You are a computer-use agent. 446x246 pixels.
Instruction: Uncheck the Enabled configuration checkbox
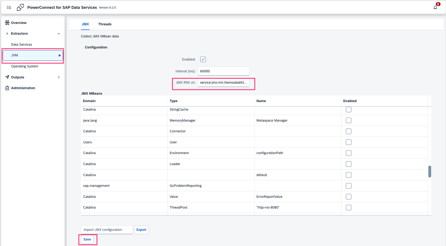click(x=203, y=59)
